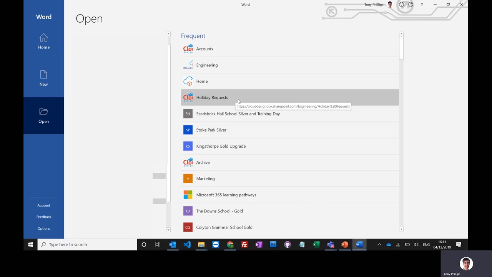Open Photoshop from the taskbar
This screenshot has height=277, width=492.
click(x=273, y=244)
